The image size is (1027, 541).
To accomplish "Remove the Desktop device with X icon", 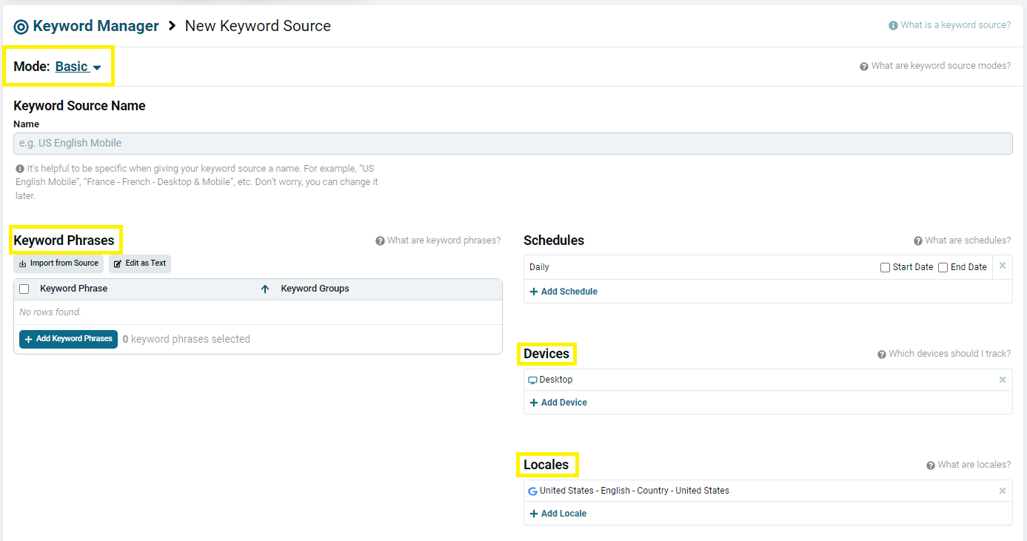I will point(1003,380).
